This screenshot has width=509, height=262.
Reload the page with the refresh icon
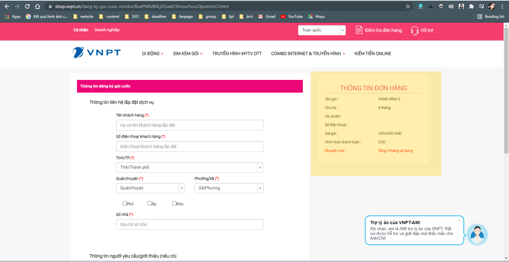(27, 6)
